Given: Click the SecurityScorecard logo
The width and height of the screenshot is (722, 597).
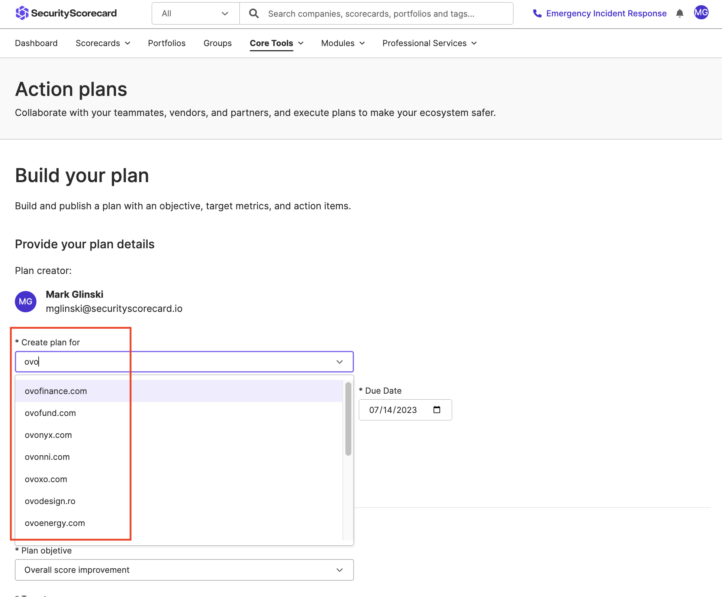Looking at the screenshot, I should 66,13.
